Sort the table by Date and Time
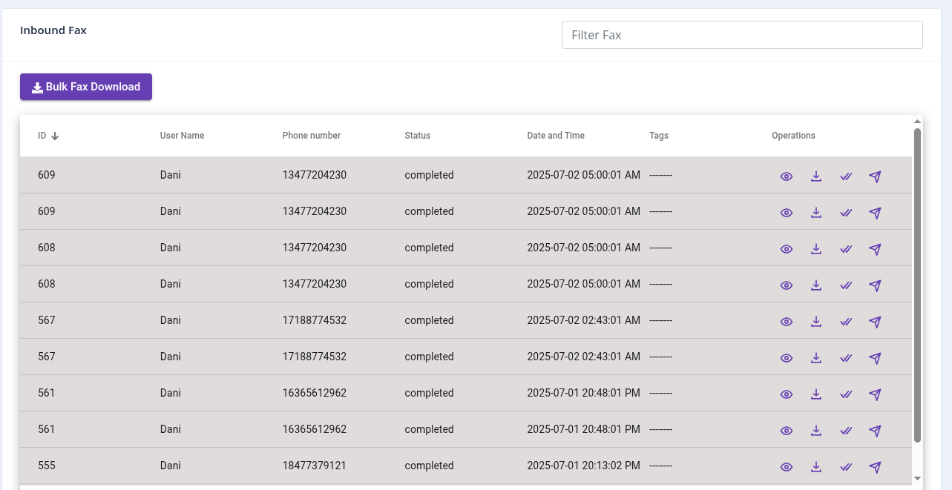This screenshot has width=952, height=490. (555, 136)
